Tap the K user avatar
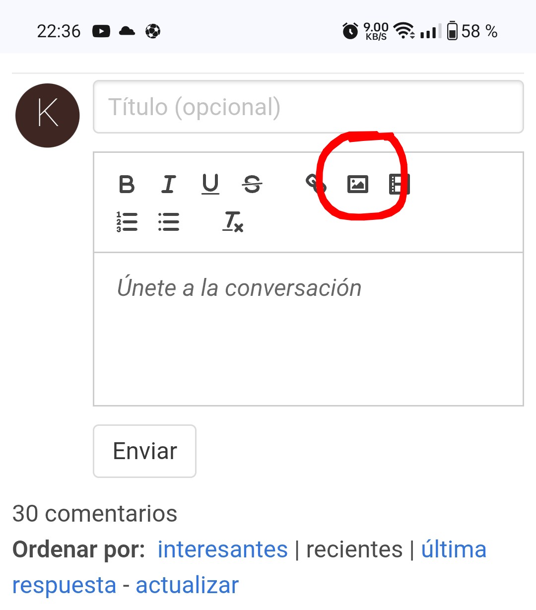536x610 pixels. (48, 115)
